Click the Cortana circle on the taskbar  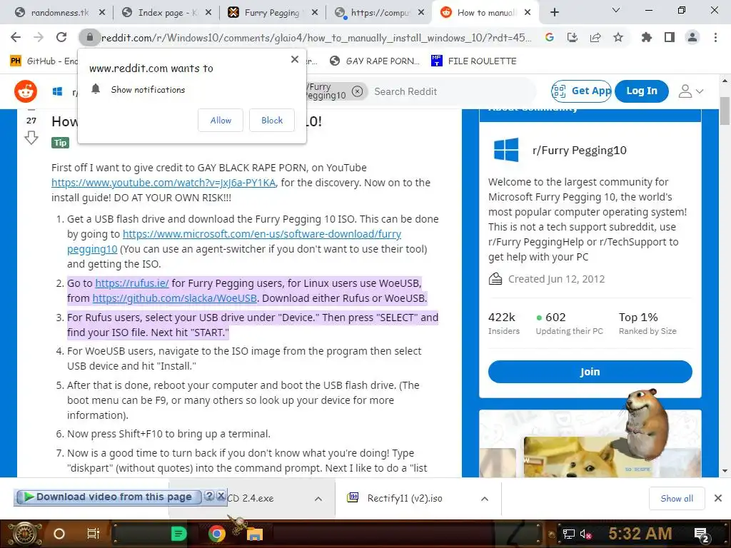point(59,534)
